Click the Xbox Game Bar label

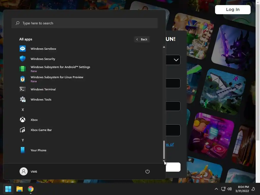pos(41,130)
